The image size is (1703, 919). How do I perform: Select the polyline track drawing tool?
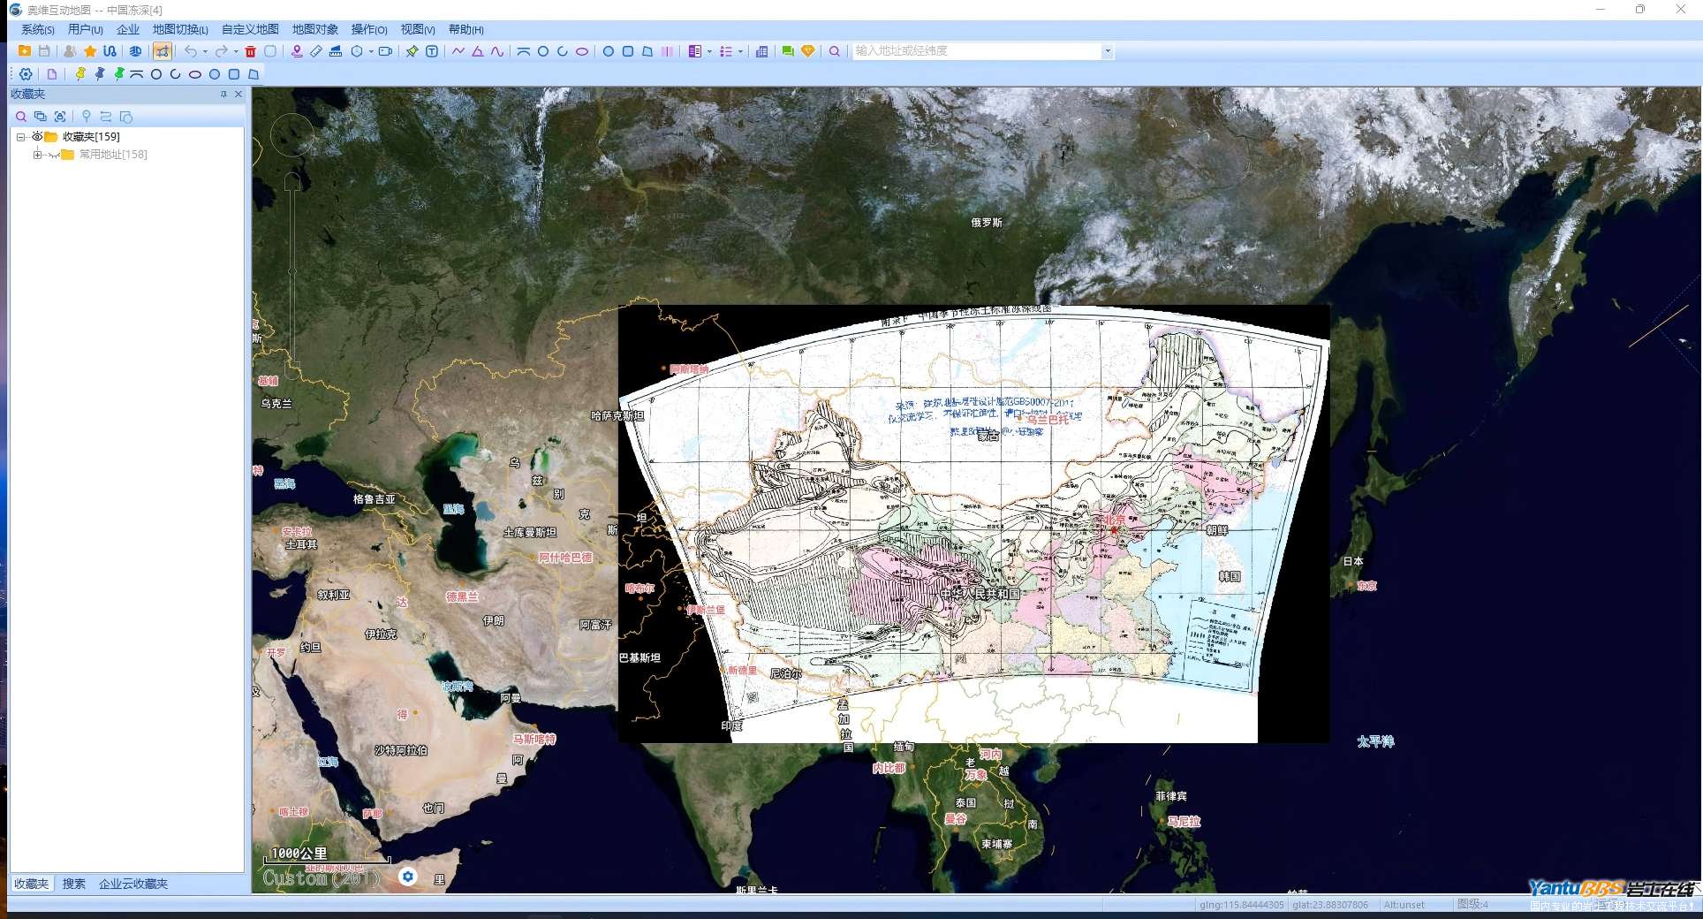pos(458,51)
